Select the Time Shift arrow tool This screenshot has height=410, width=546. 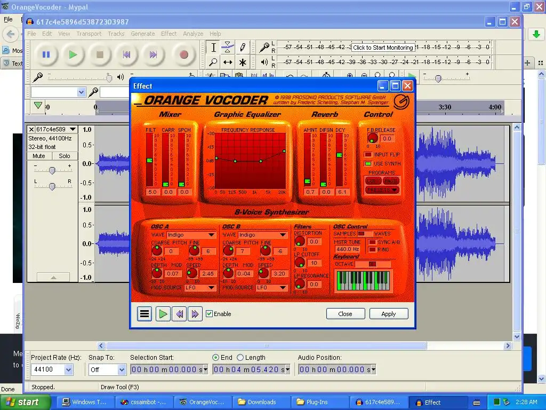point(228,62)
